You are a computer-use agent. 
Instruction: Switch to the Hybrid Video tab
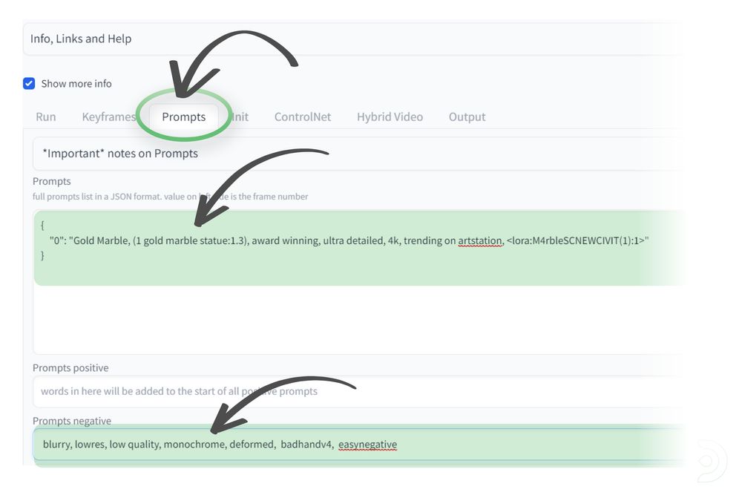tap(390, 117)
